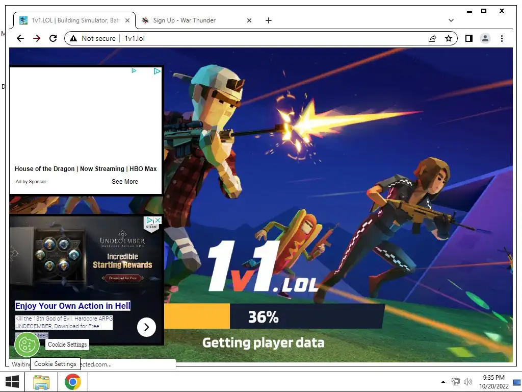Click the AdChoices icon on HBO ad
522x392 pixels.
(x=157, y=71)
